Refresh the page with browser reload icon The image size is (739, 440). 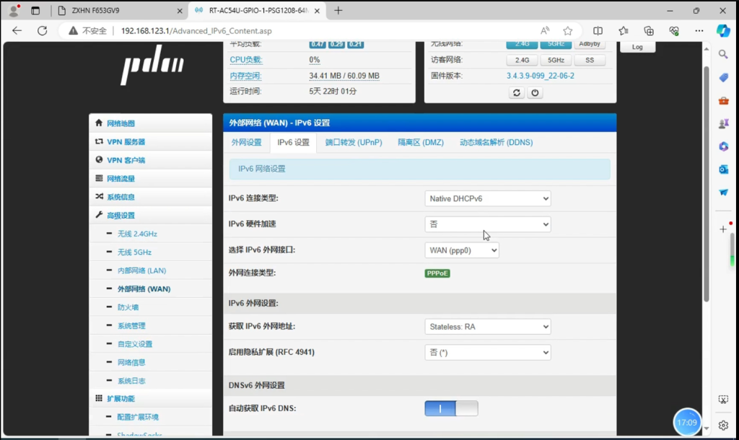point(42,31)
